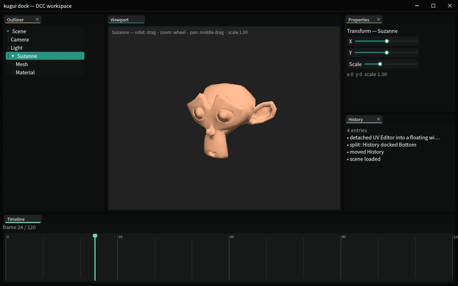Collapse the Suzanne node arrow

[x=13, y=56]
